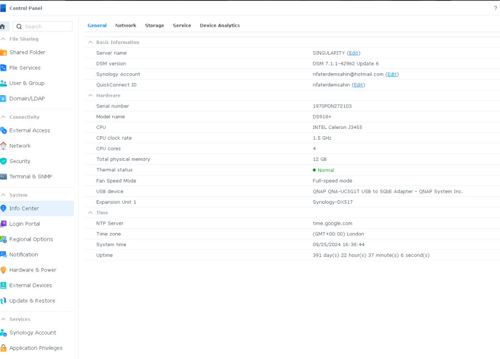Click the model name DS918+ value
The width and height of the screenshot is (500, 359).
pos(322,117)
